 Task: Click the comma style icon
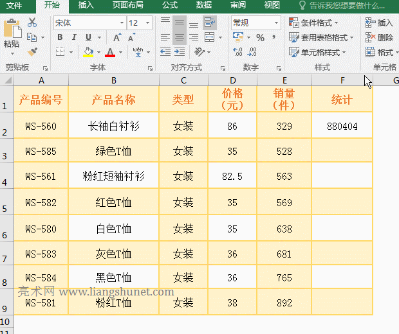[x=274, y=38]
